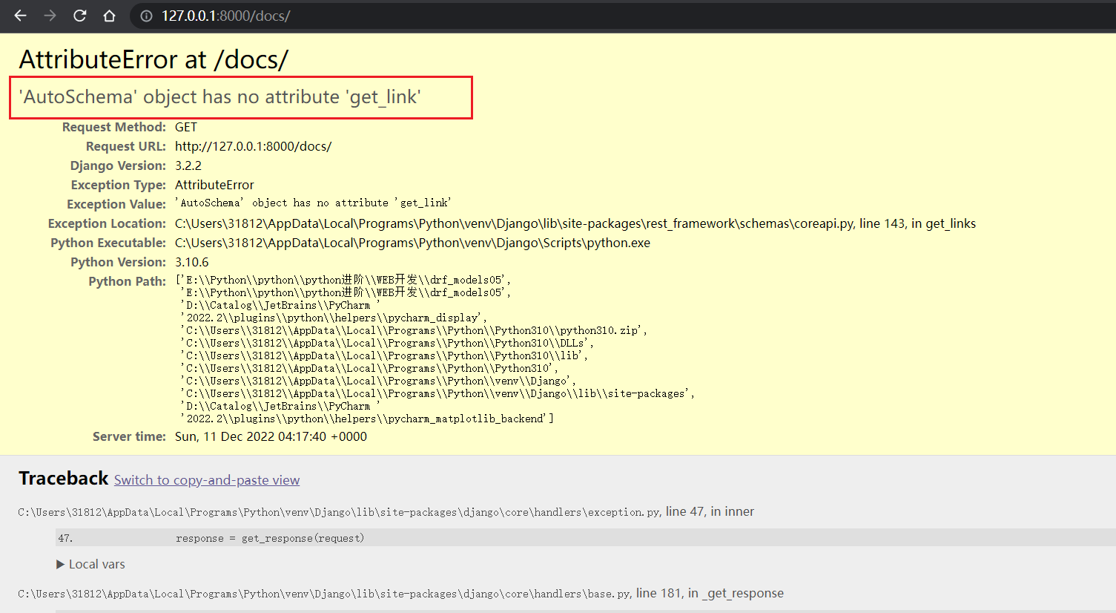This screenshot has width=1116, height=613.
Task: Click the Python Path line ending Python310\\DLLs
Action: [x=387, y=343]
